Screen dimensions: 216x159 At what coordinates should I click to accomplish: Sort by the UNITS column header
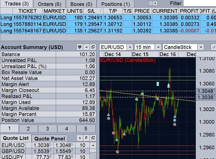click(75, 11)
